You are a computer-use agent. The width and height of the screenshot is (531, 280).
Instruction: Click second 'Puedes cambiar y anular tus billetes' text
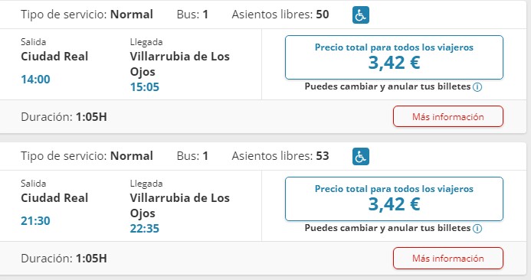(x=388, y=228)
